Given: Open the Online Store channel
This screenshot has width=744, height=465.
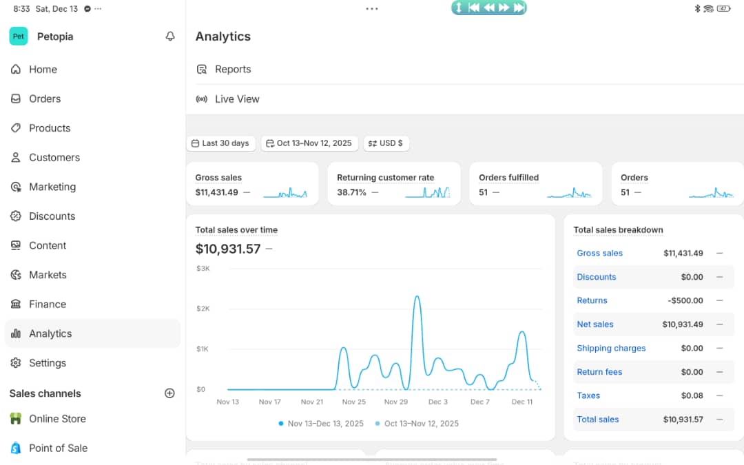Looking at the screenshot, I should click(x=57, y=419).
